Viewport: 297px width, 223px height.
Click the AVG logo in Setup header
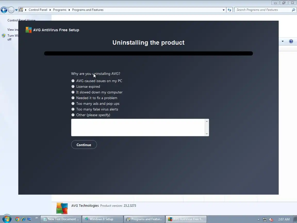29,30
